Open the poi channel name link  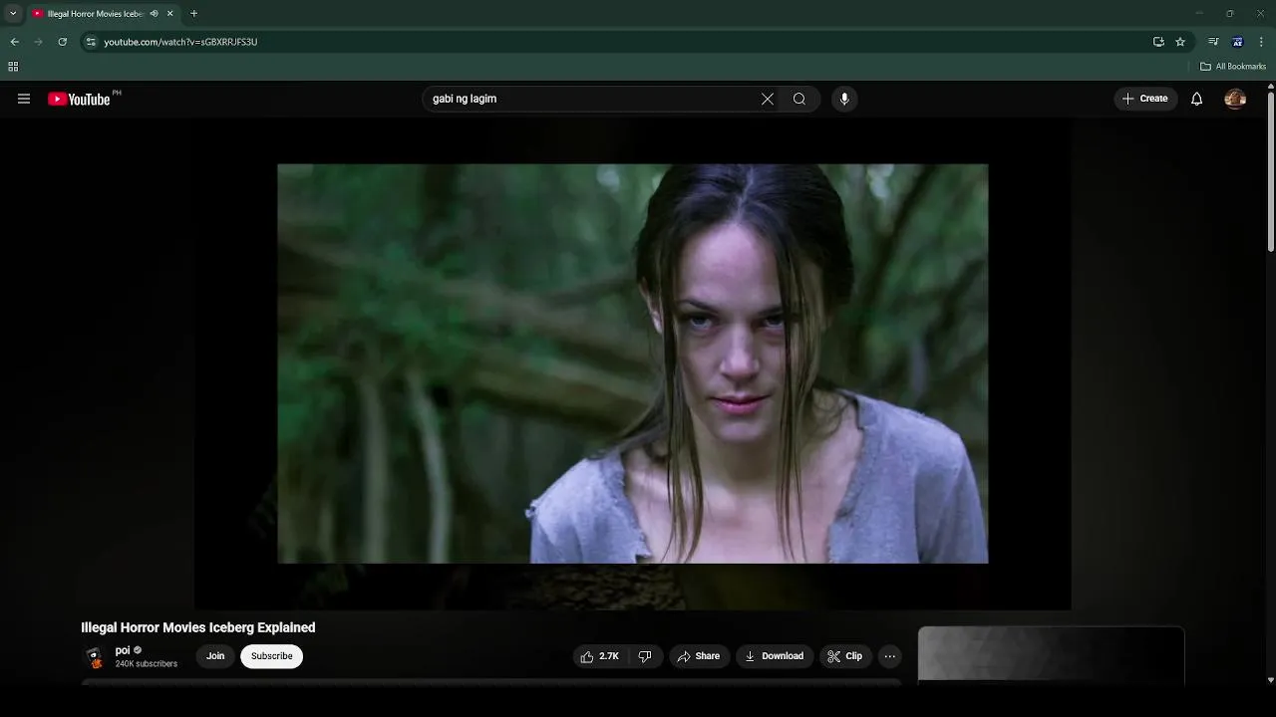coord(123,650)
